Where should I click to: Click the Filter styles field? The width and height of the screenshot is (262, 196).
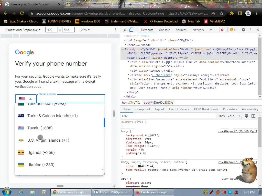coord(168,116)
